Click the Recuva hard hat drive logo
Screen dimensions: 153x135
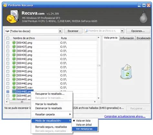pos(13,16)
